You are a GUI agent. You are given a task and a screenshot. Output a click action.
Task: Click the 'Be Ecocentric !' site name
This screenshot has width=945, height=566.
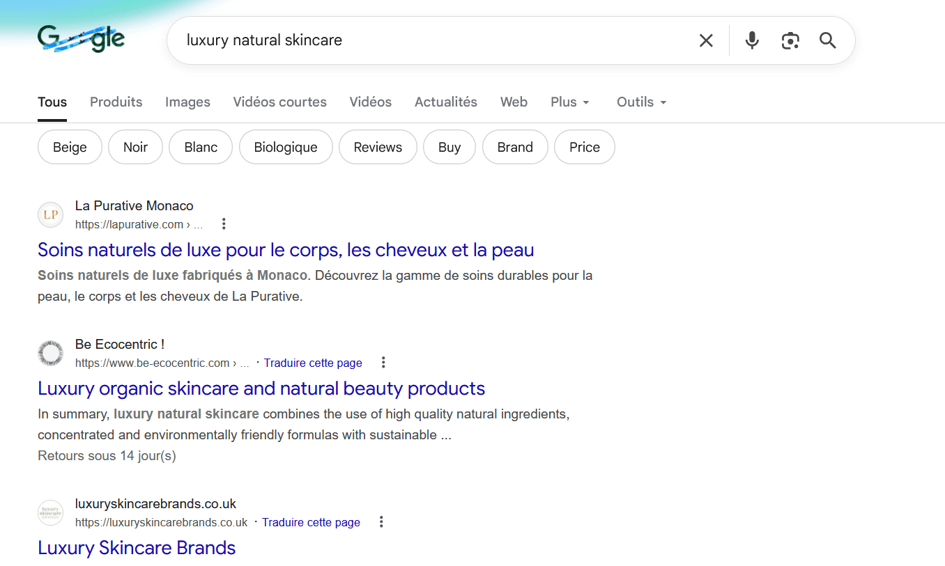click(x=120, y=345)
